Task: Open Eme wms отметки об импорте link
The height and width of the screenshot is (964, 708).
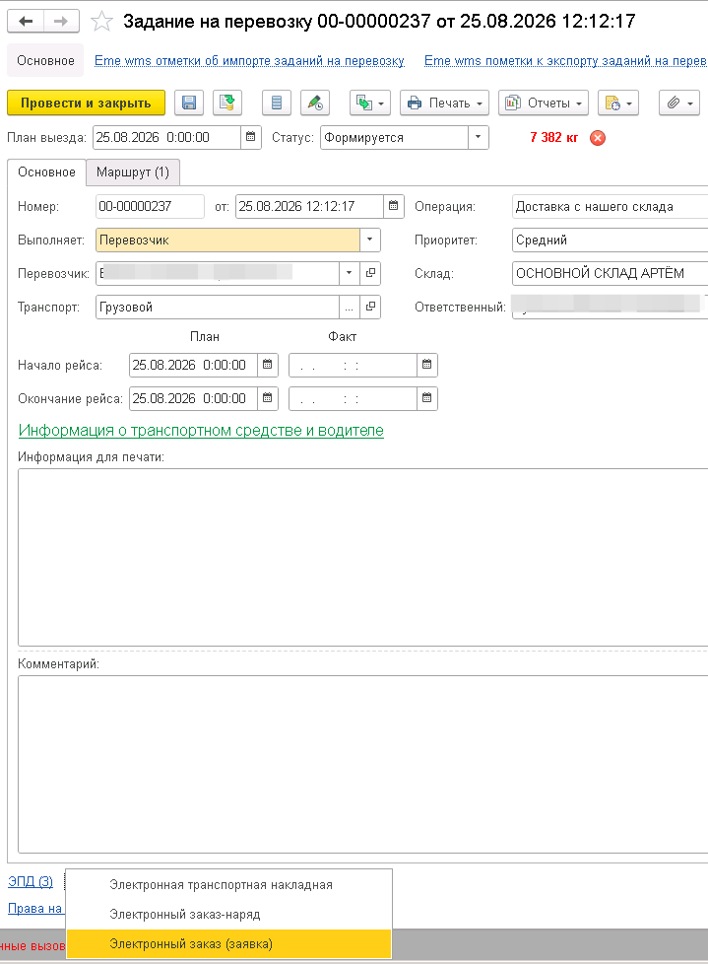Action: tap(249, 61)
